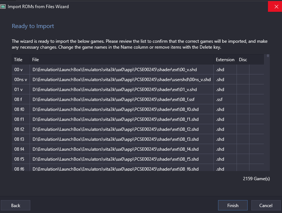Select the "00ns v" title cell

click(21, 80)
